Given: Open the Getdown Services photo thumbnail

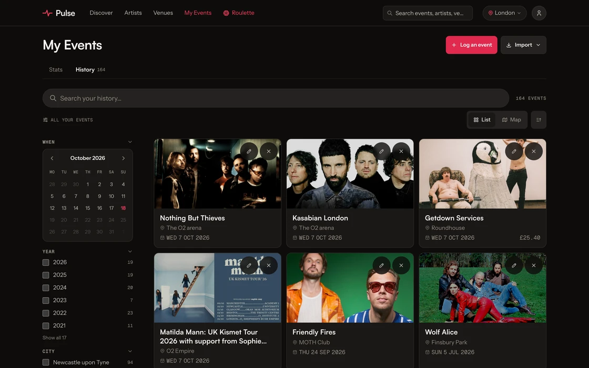Looking at the screenshot, I should [x=483, y=174].
